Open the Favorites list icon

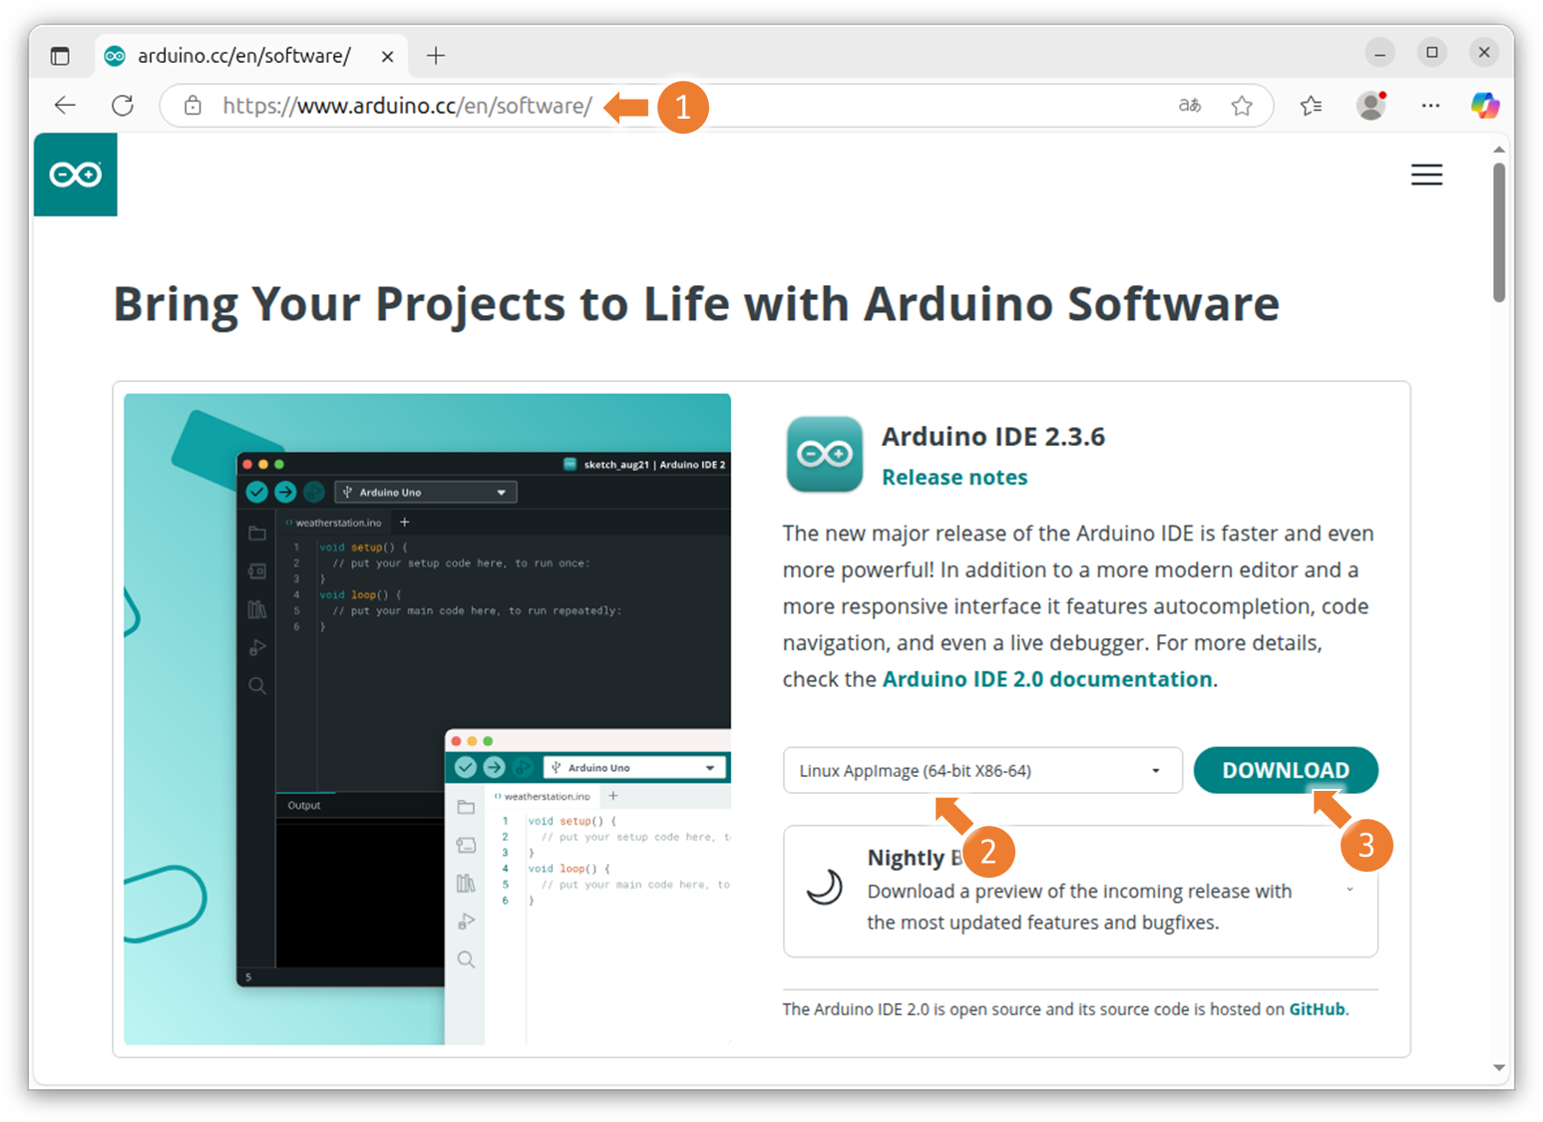pos(1312,106)
